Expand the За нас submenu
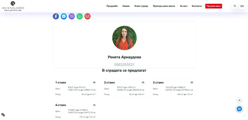Viewport: 248px width, 120px height. tap(184, 6)
